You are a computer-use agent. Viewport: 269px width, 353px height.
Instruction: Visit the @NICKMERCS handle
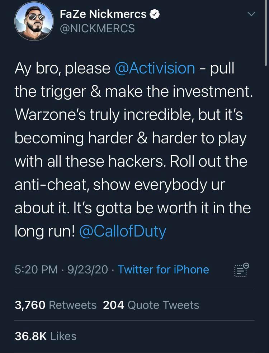[97, 28]
